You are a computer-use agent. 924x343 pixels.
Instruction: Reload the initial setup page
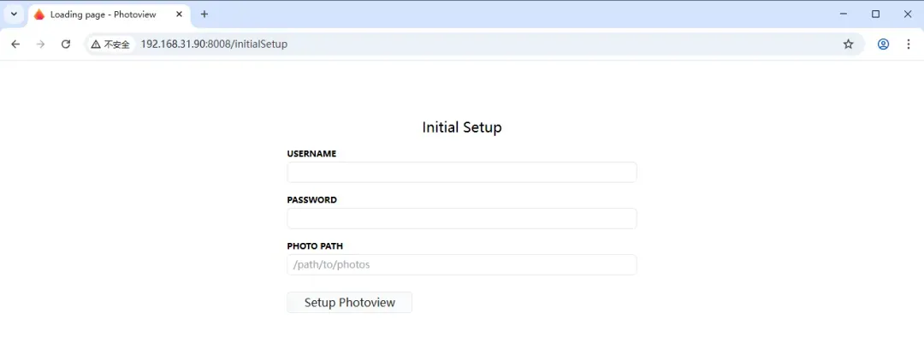point(66,44)
